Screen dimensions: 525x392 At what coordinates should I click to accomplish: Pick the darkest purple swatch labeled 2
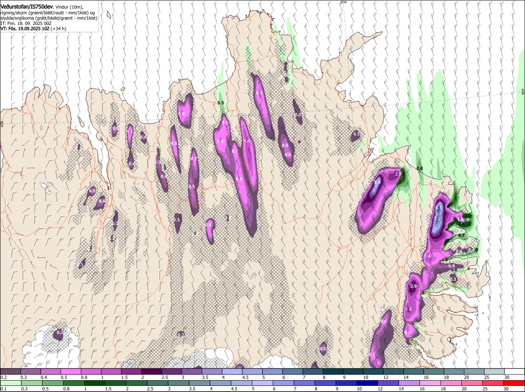tap(151, 371)
